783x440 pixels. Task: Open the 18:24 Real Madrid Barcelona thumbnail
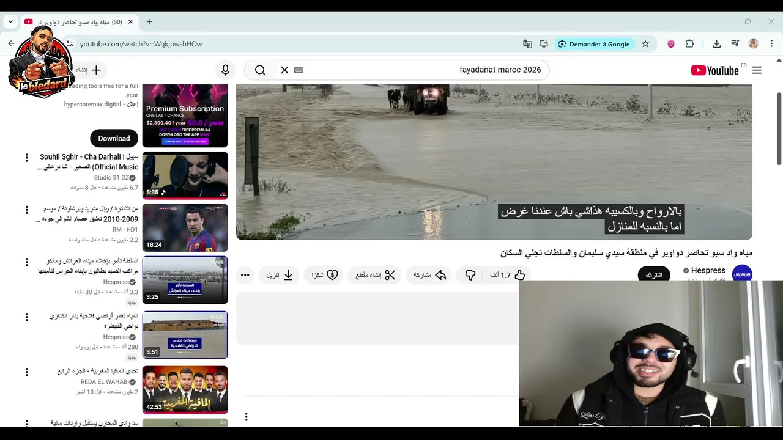[185, 228]
